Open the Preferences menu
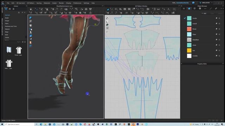 tap(77, 3)
